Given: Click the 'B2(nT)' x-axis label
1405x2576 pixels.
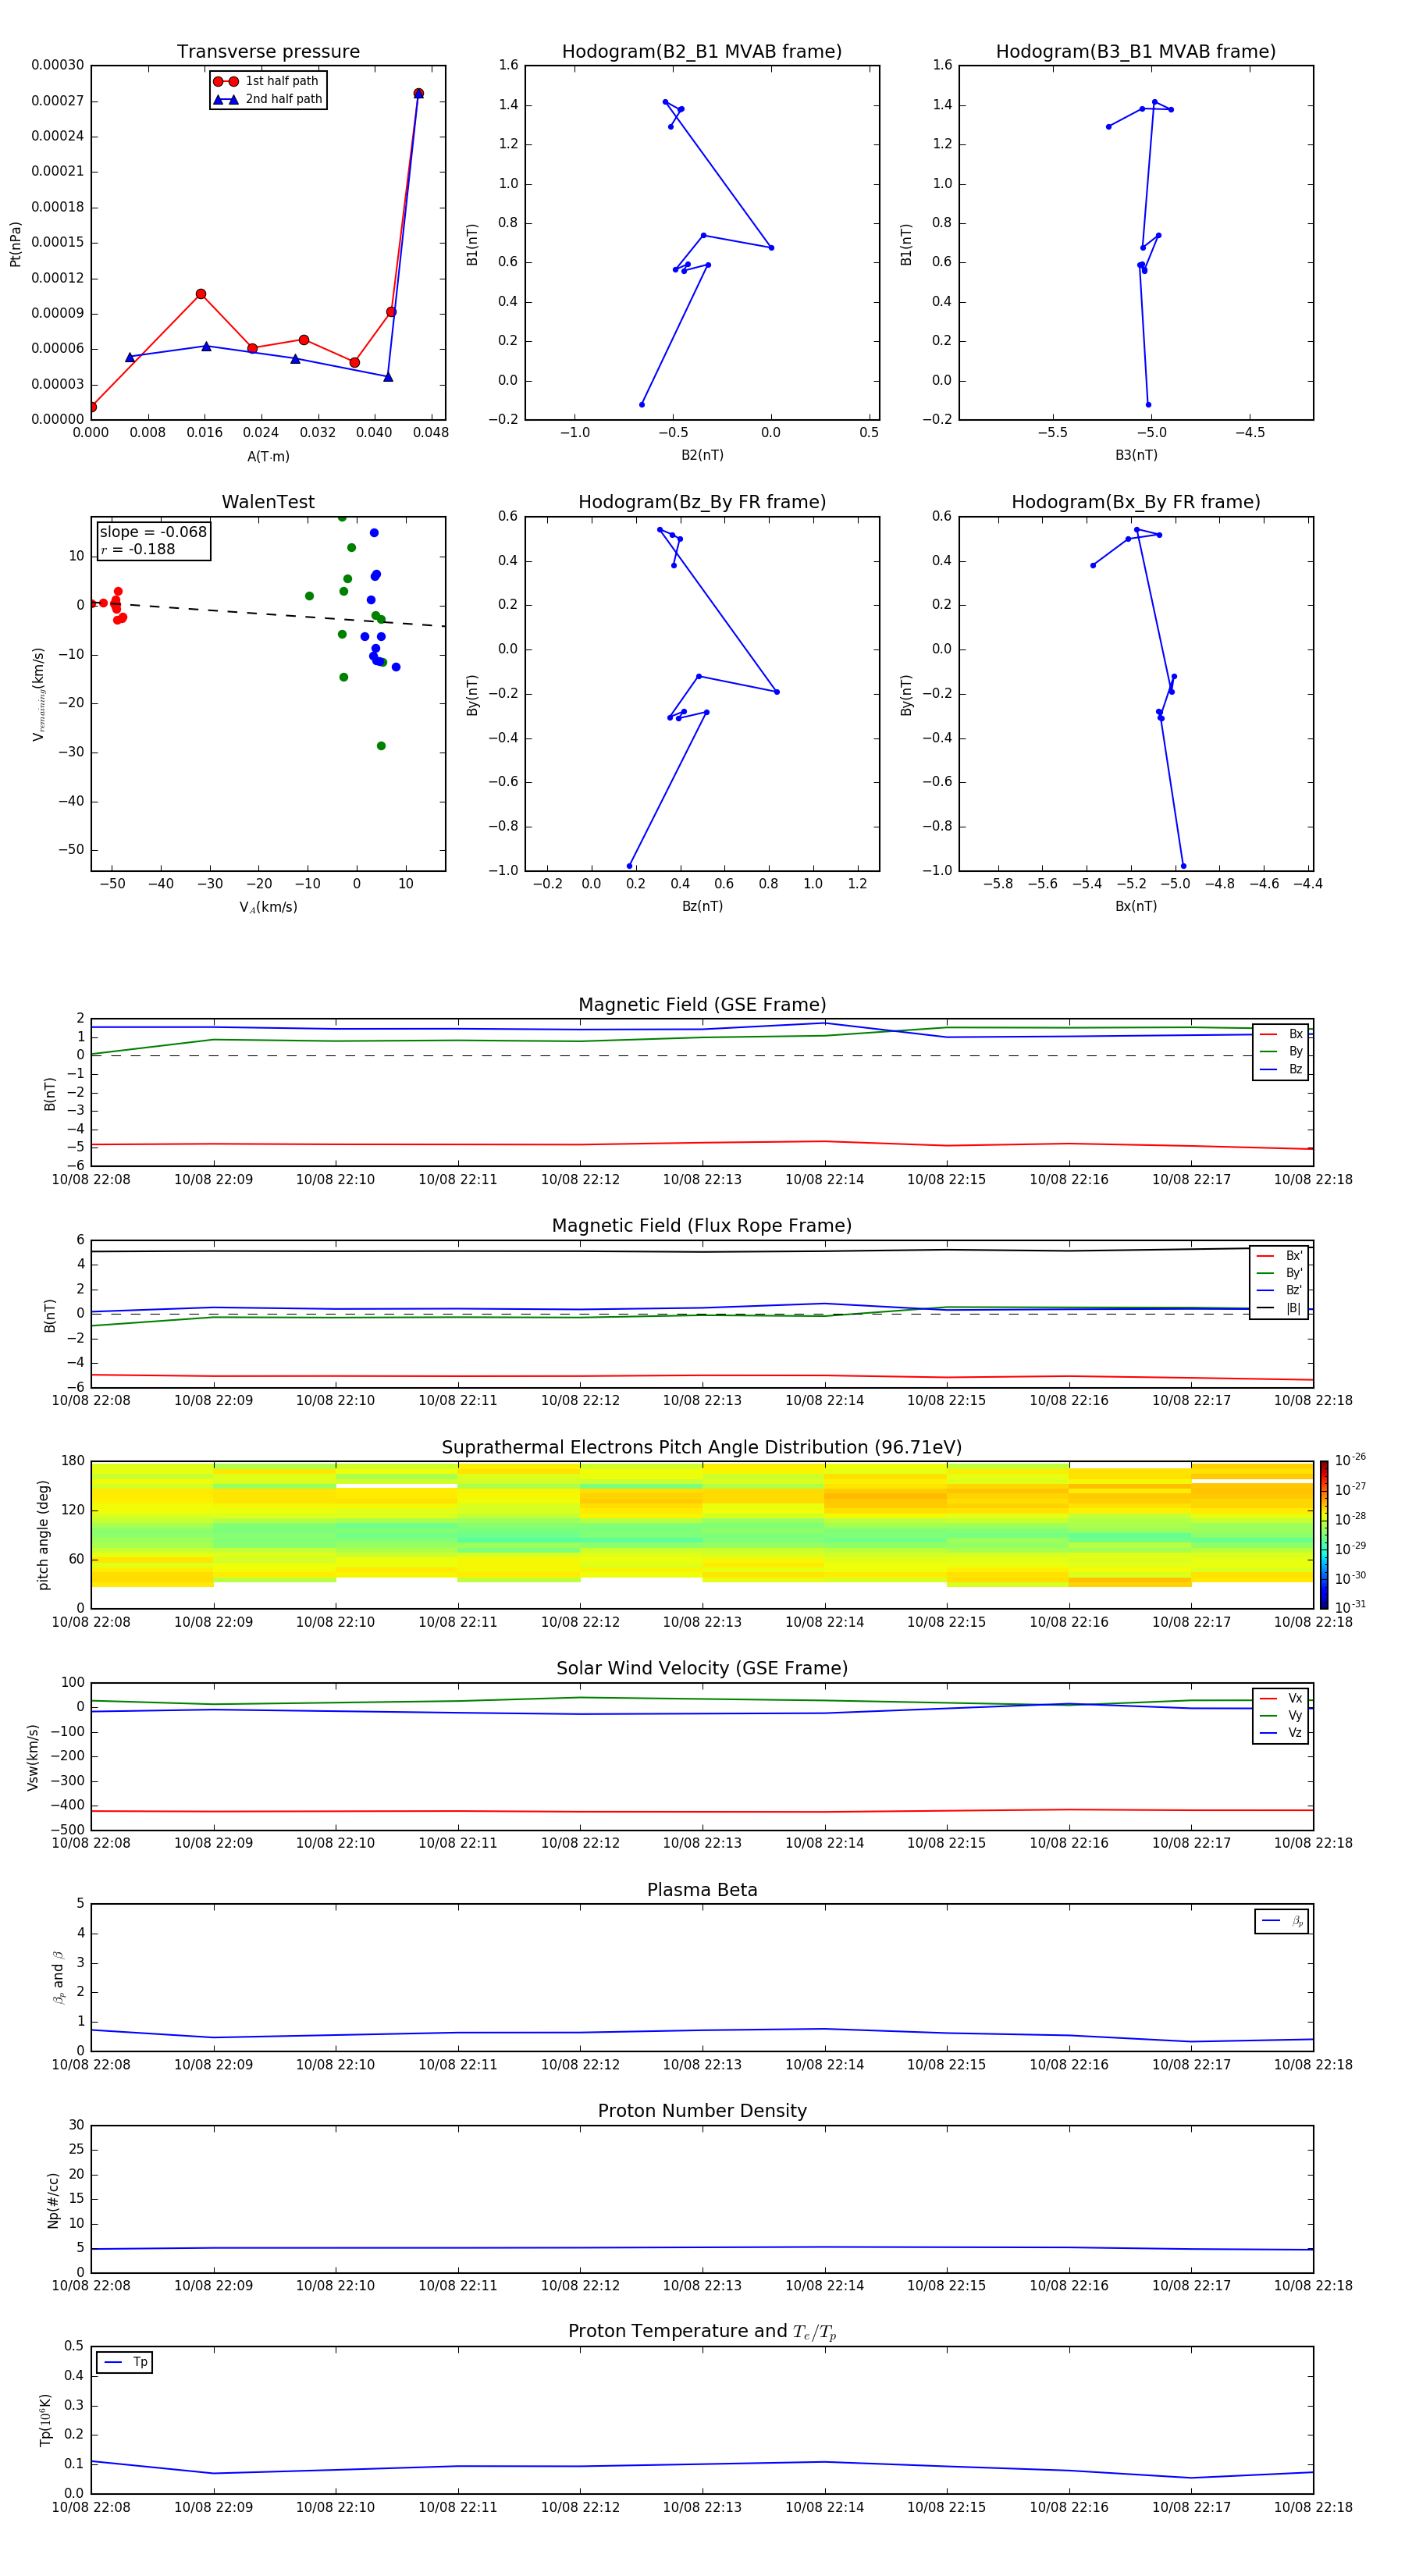Looking at the screenshot, I should point(702,455).
